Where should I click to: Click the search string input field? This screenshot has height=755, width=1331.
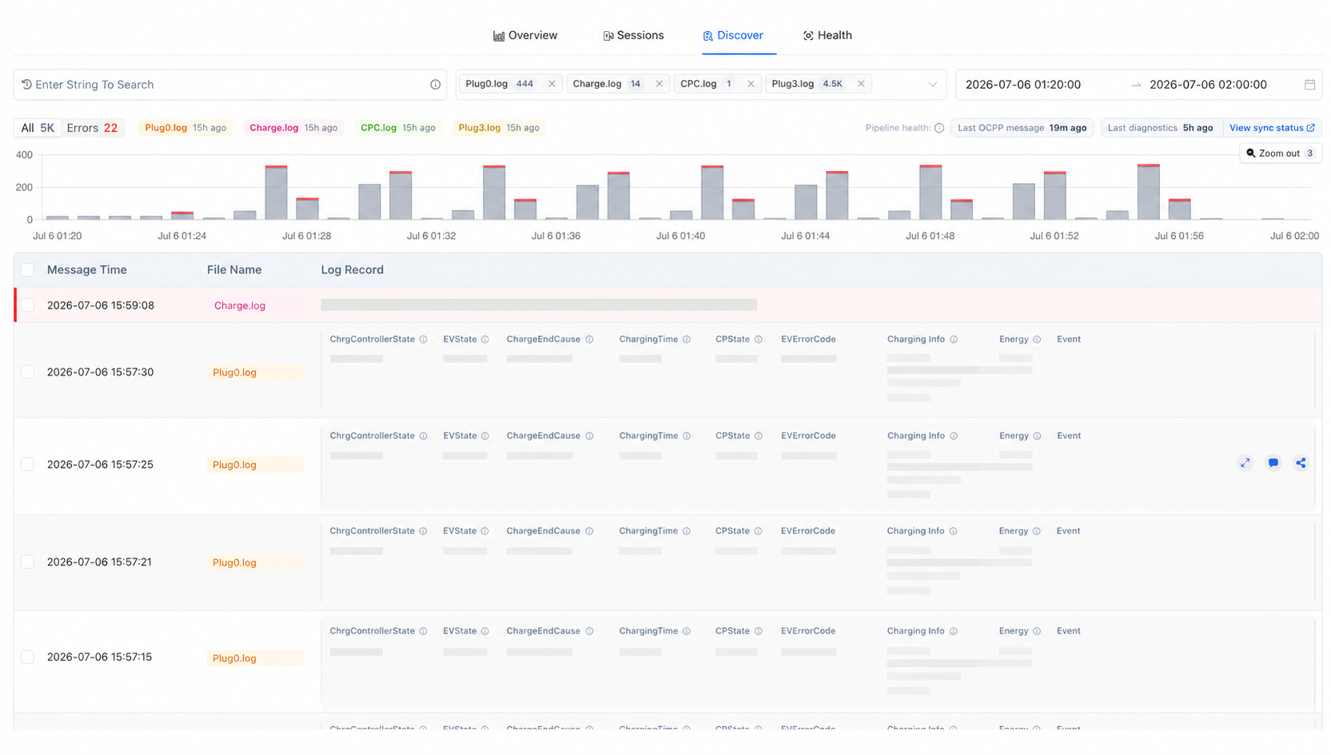(229, 85)
